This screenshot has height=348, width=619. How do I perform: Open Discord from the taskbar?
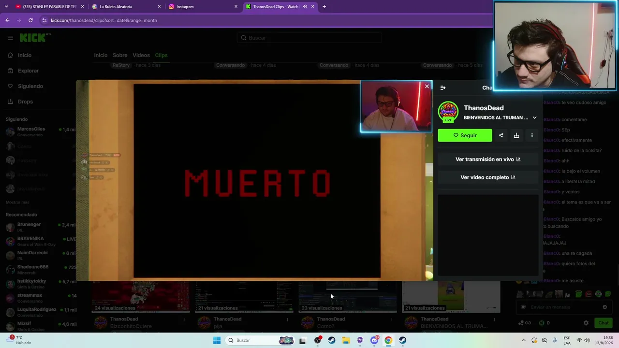(374, 340)
